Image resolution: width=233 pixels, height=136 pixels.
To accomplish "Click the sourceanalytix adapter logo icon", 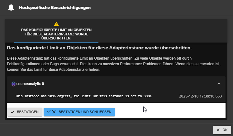I will tap(13, 84).
